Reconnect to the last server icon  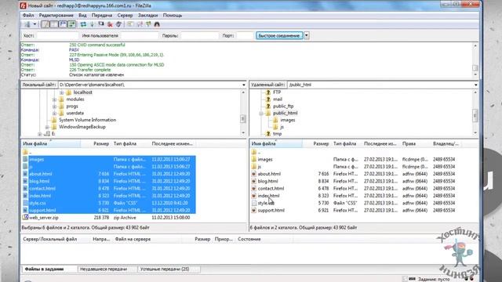click(x=118, y=24)
